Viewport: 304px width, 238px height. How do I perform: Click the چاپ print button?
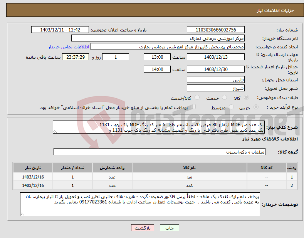pyautogui.click(x=169, y=228)
